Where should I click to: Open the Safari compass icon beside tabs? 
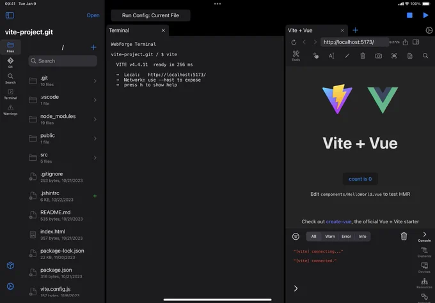pos(429,30)
